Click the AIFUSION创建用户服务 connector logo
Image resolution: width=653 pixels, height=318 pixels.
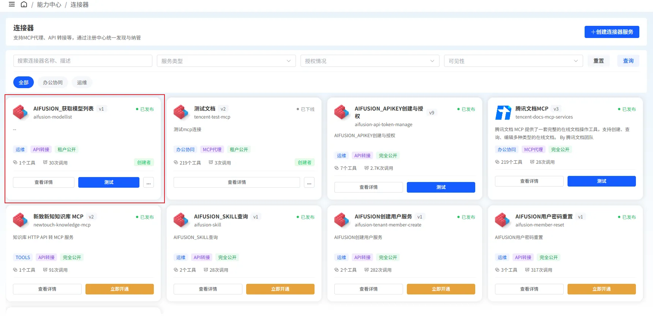pyautogui.click(x=342, y=220)
